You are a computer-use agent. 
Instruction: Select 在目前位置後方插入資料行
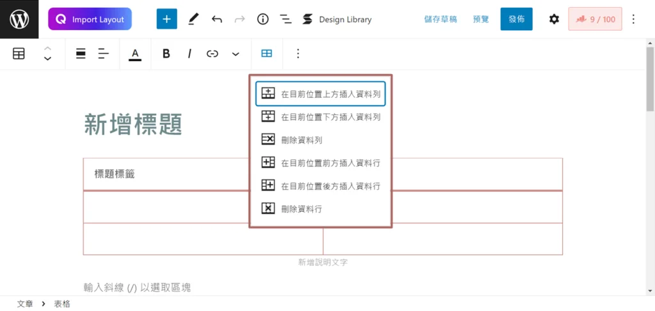tap(320, 186)
